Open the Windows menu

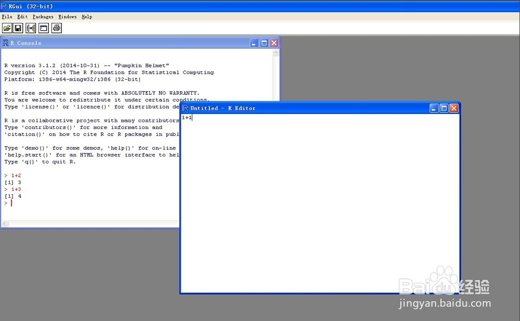pyautogui.click(x=67, y=17)
